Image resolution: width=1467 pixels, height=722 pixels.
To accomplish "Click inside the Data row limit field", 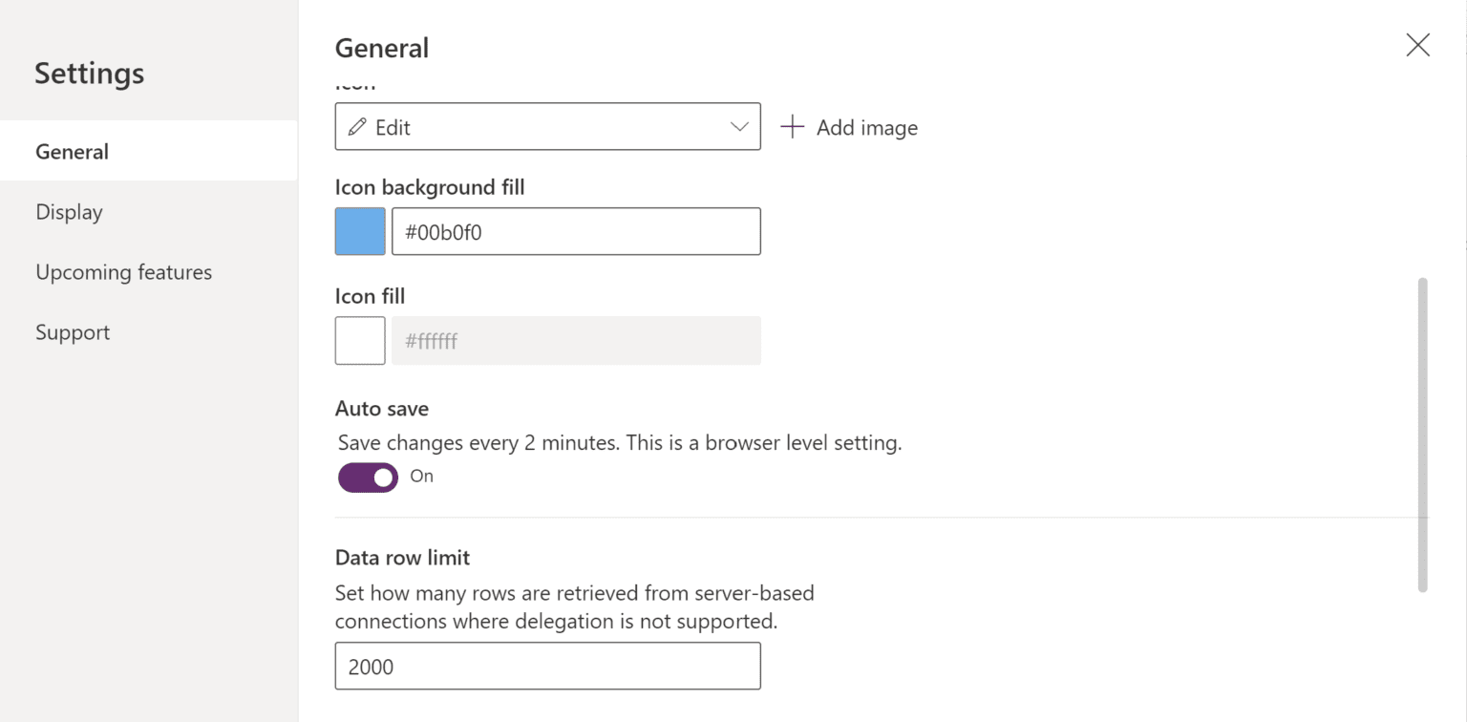I will [x=547, y=666].
